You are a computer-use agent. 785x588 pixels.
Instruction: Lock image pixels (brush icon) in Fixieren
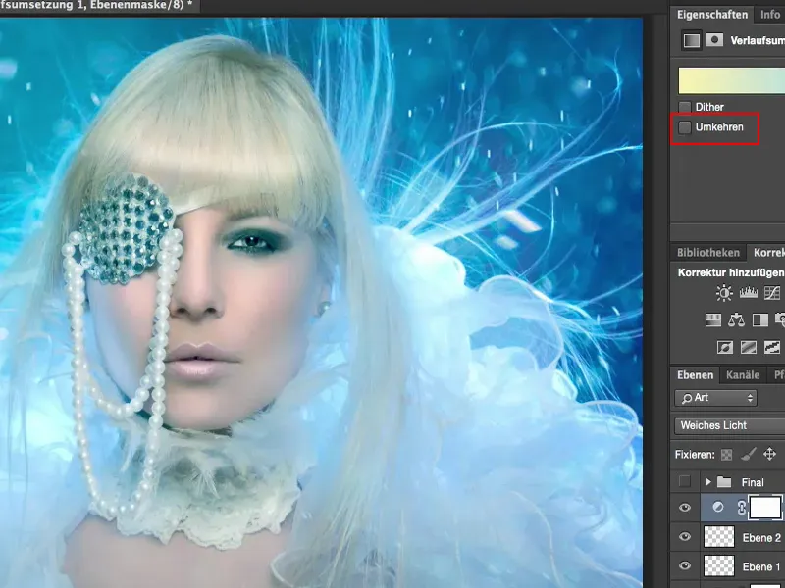[748, 454]
